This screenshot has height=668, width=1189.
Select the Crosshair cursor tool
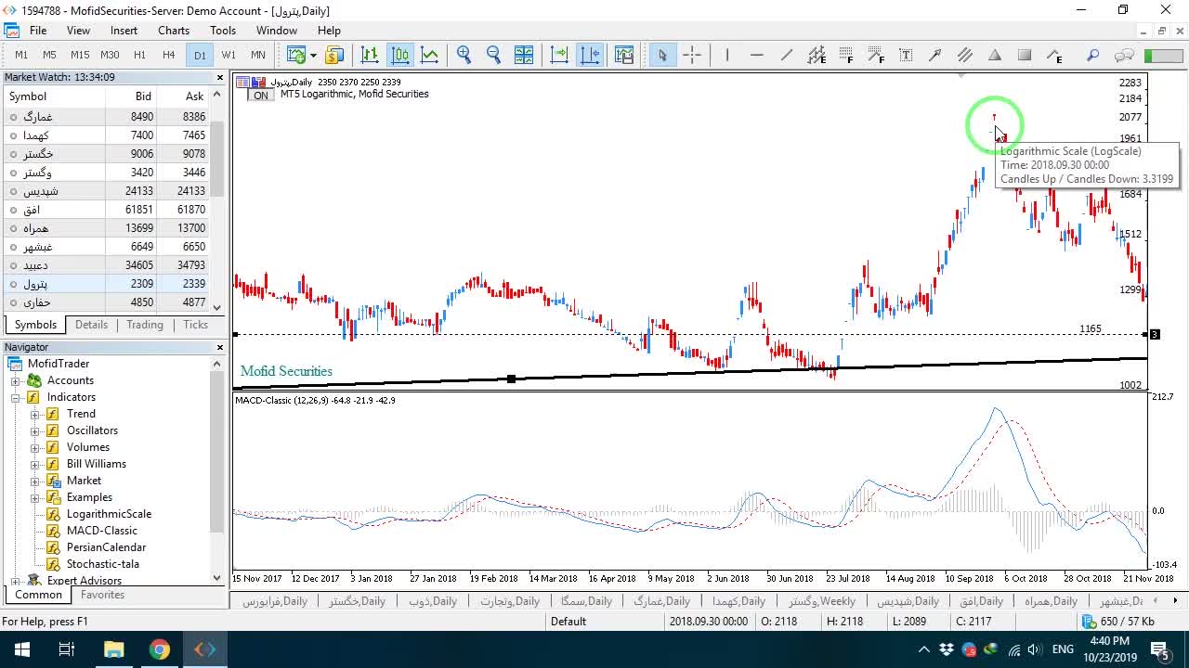click(692, 55)
